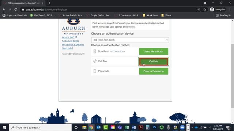
Task: Show hidden system tray icons
Action: [x=192, y=127]
